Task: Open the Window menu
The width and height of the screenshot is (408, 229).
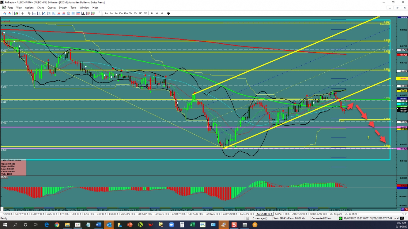Action: point(84,8)
